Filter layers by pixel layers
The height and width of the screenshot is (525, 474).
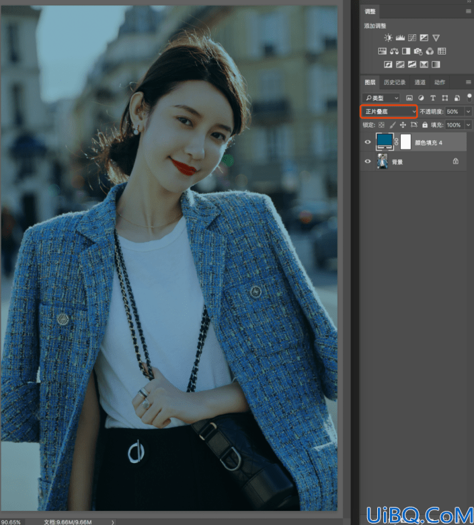[x=409, y=98]
